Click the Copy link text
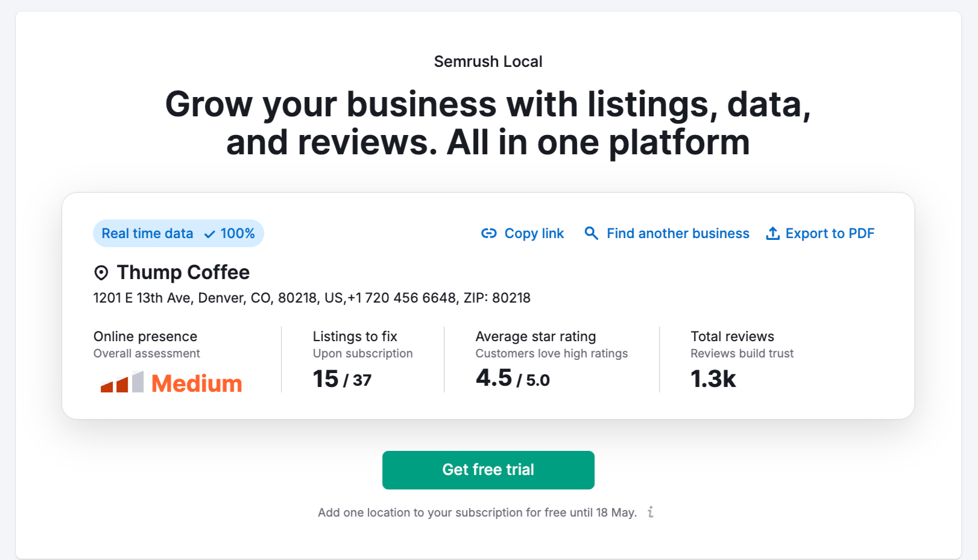The height and width of the screenshot is (560, 978). click(x=534, y=233)
